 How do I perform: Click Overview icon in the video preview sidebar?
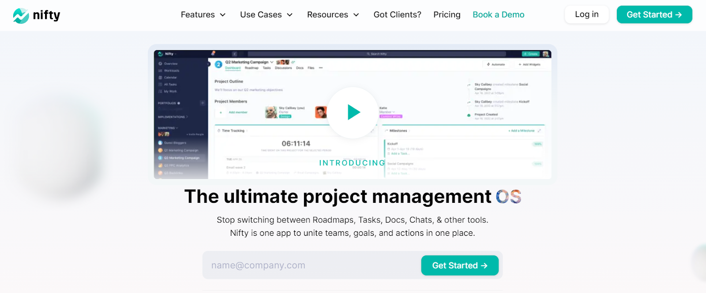click(x=161, y=64)
